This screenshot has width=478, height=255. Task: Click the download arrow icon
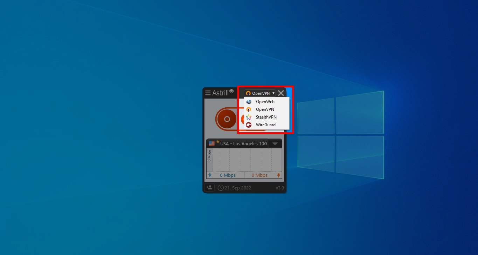[x=210, y=175]
